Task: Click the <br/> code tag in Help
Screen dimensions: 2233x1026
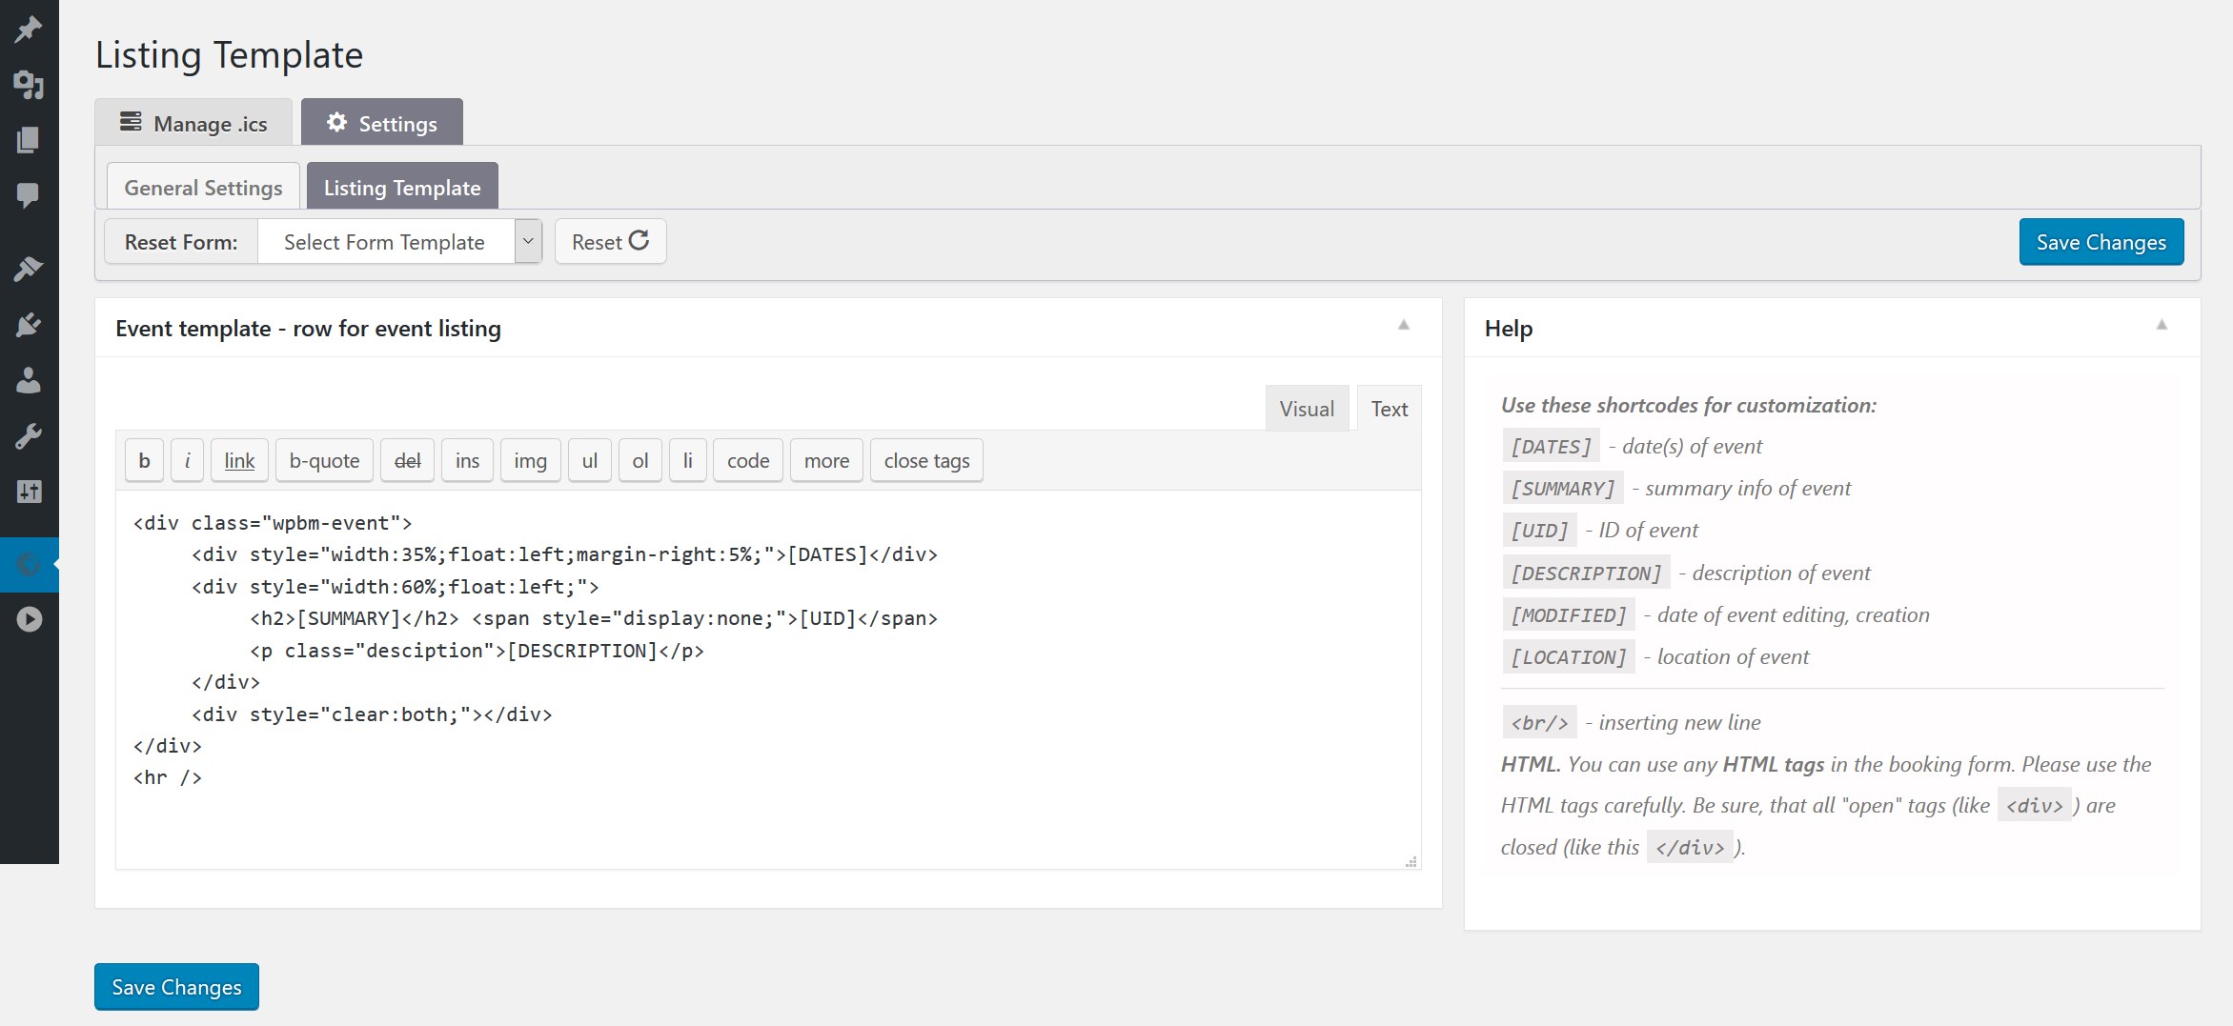Action: 1539,722
